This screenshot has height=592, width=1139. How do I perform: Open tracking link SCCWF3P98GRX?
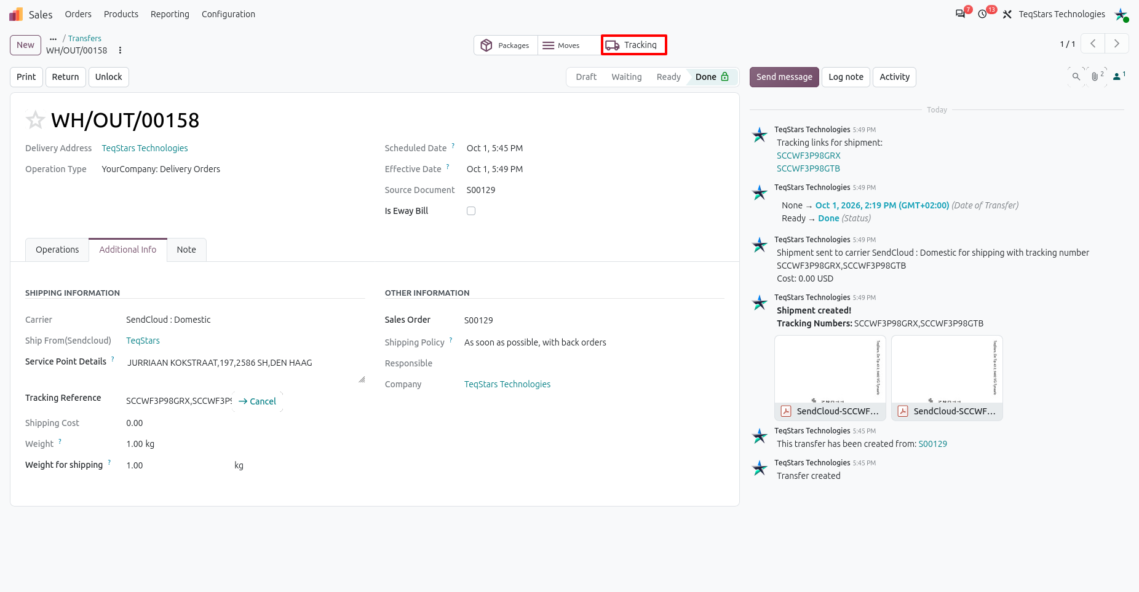point(808,156)
